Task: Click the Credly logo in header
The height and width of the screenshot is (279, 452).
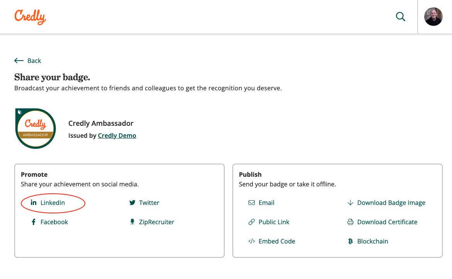Action: click(30, 17)
